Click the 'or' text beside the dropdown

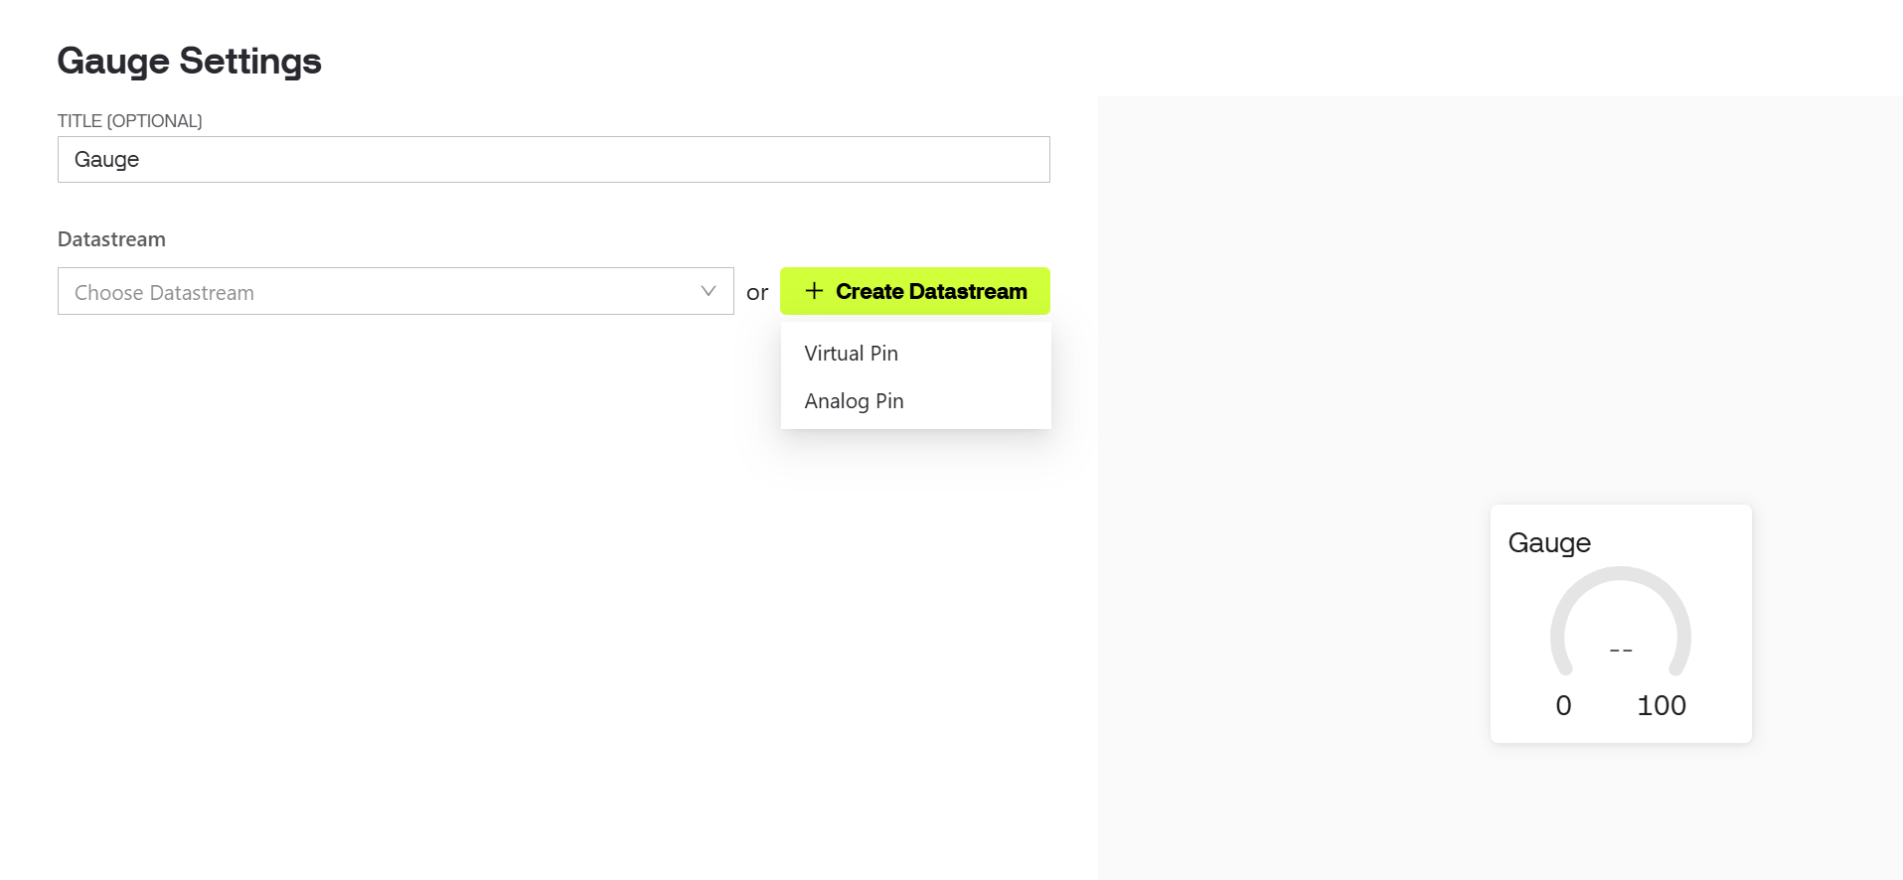click(757, 293)
